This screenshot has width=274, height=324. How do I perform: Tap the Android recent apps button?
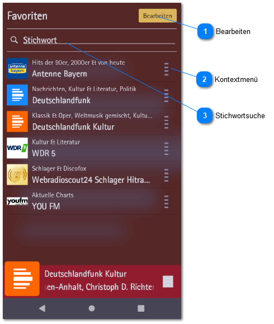(x=141, y=308)
